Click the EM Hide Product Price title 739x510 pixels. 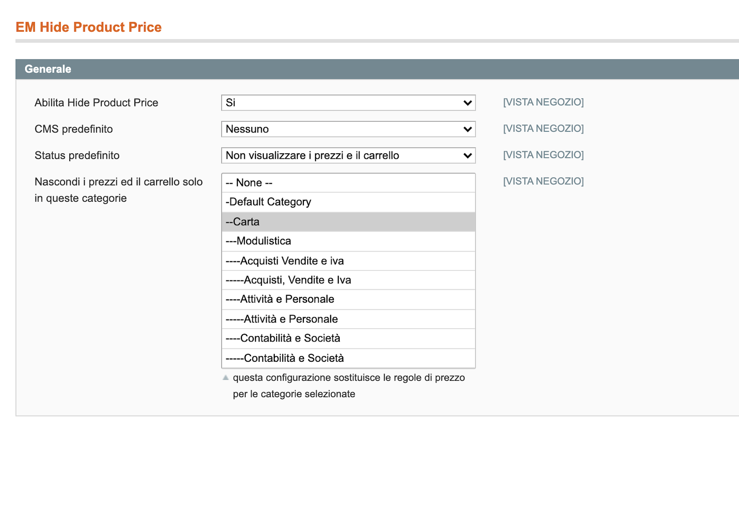click(89, 27)
